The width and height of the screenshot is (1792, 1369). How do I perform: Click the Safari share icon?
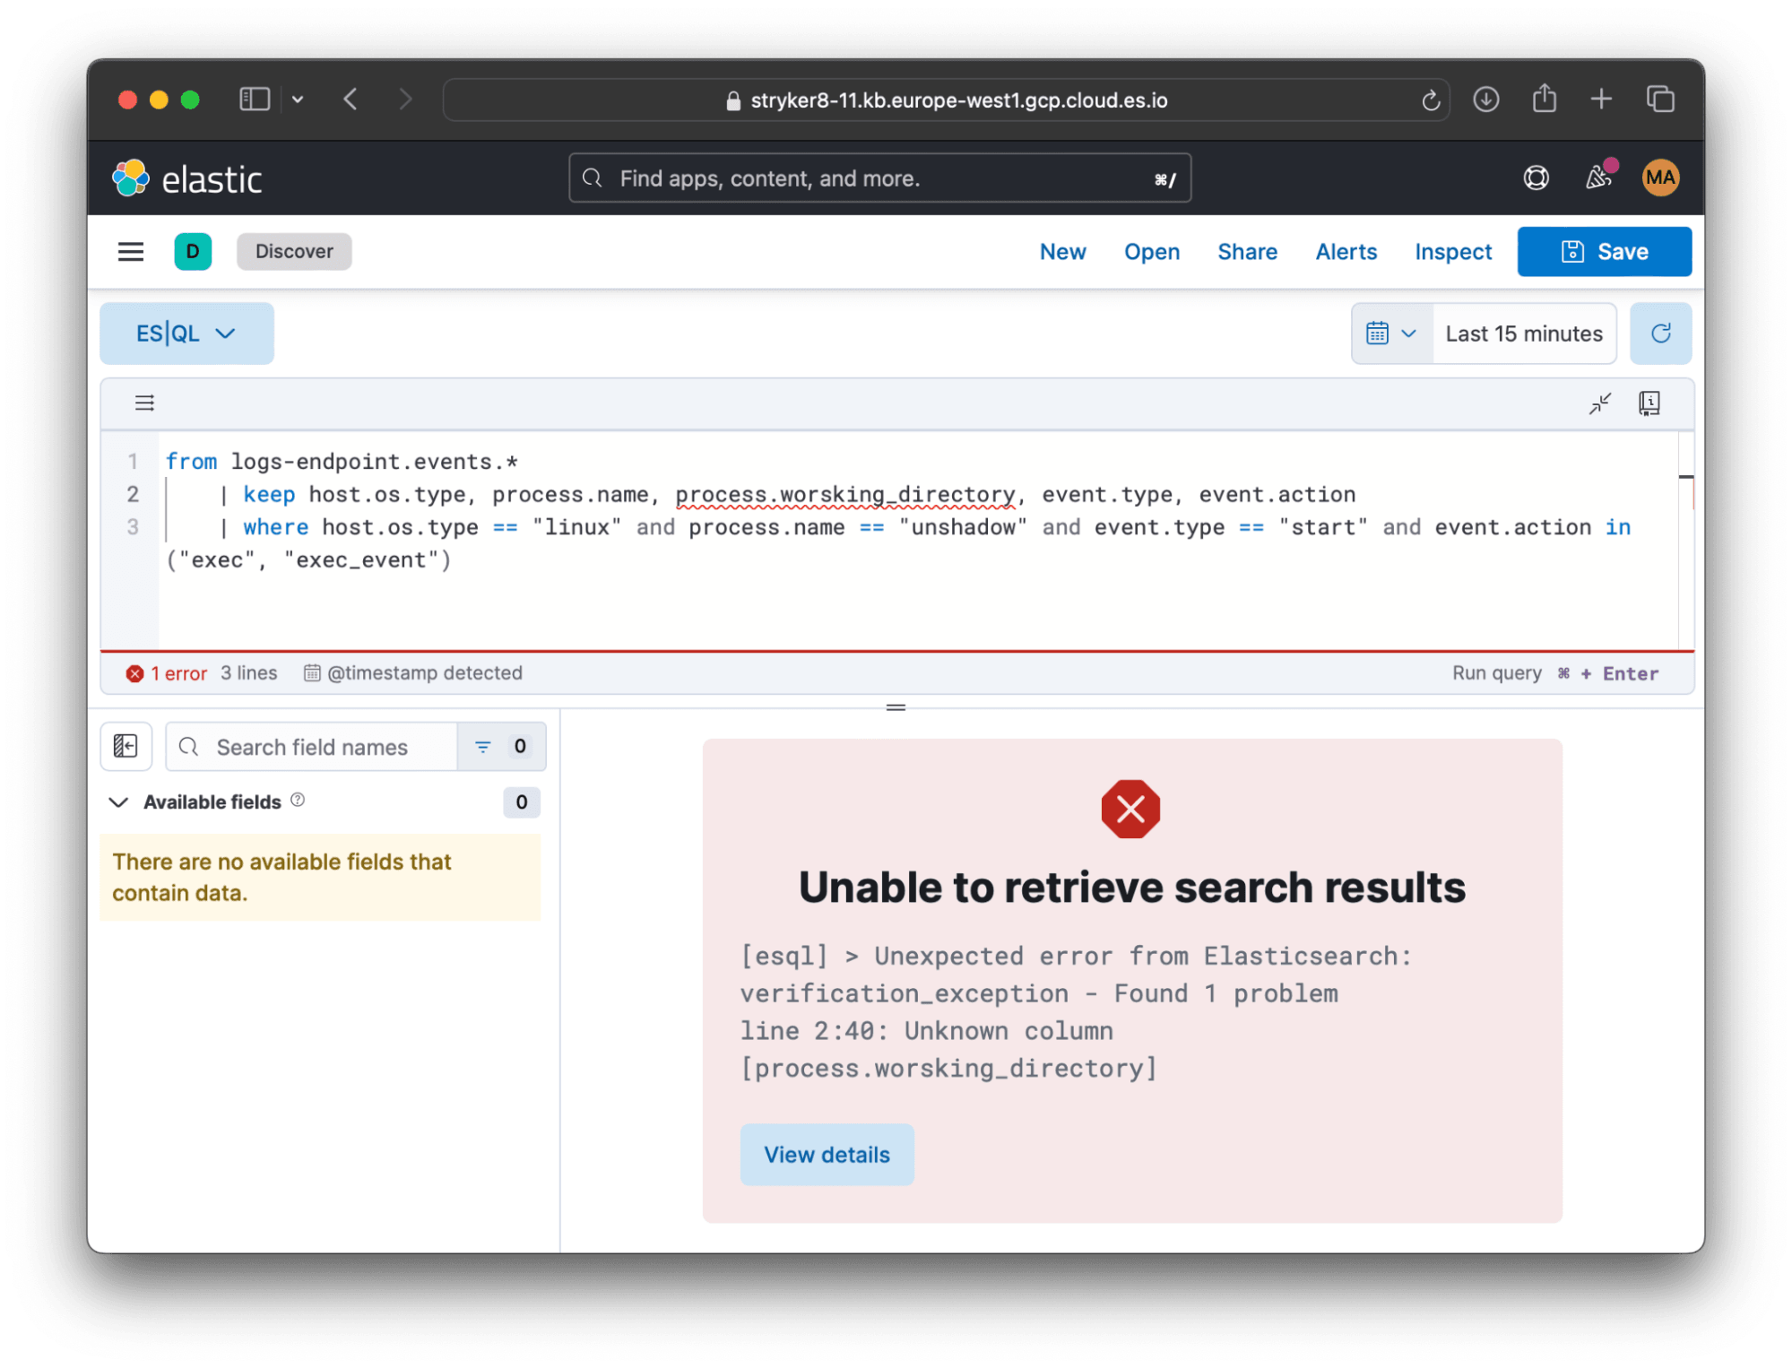pos(1544,99)
